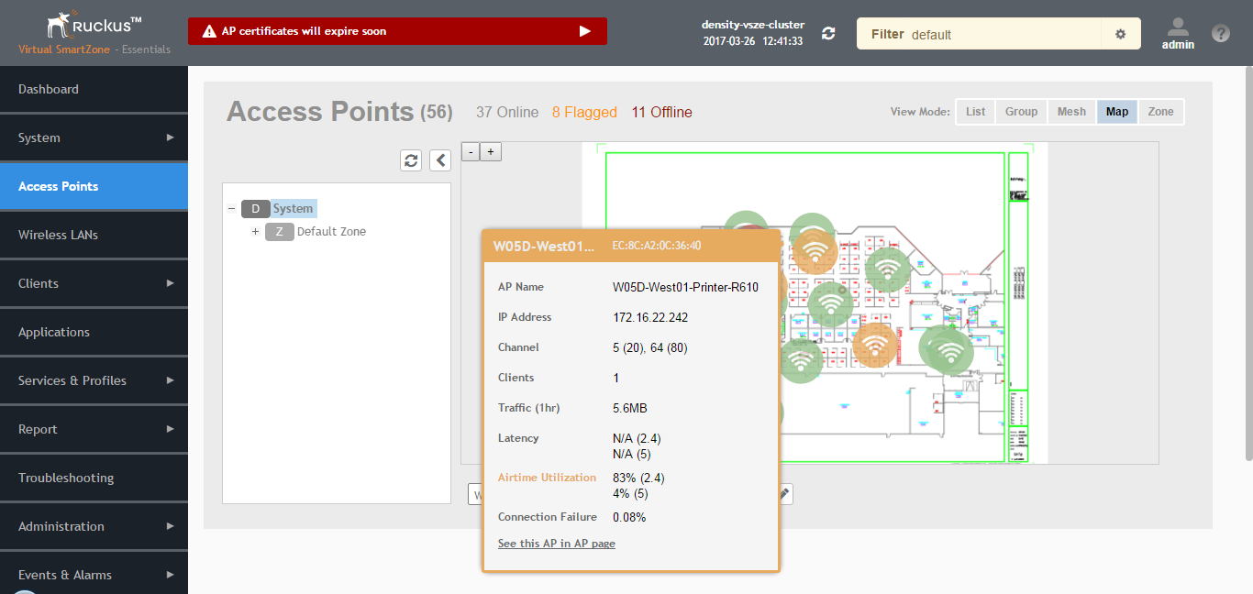Click IP address 172.16.22.242
The image size is (1253, 594).
pyautogui.click(x=650, y=317)
